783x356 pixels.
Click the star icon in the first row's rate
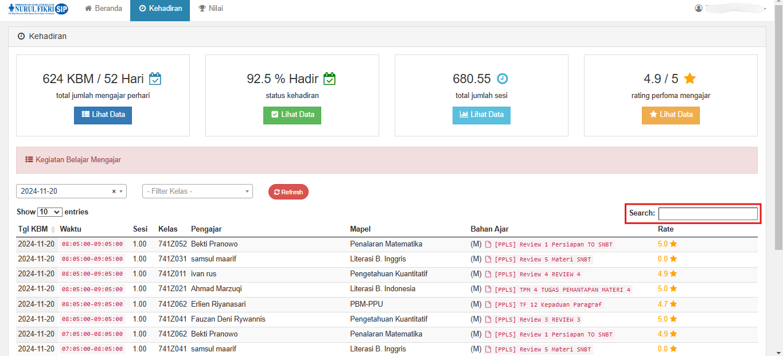click(673, 244)
